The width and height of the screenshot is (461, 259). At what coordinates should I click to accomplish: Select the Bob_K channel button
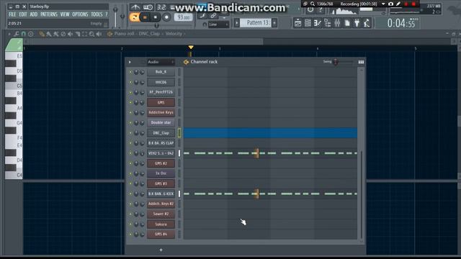tap(161, 72)
